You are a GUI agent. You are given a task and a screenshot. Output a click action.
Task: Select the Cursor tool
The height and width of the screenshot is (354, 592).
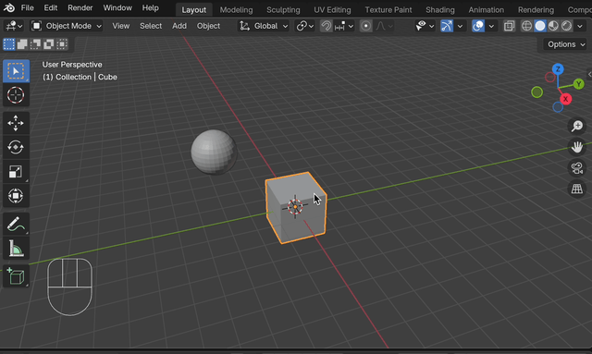16,94
